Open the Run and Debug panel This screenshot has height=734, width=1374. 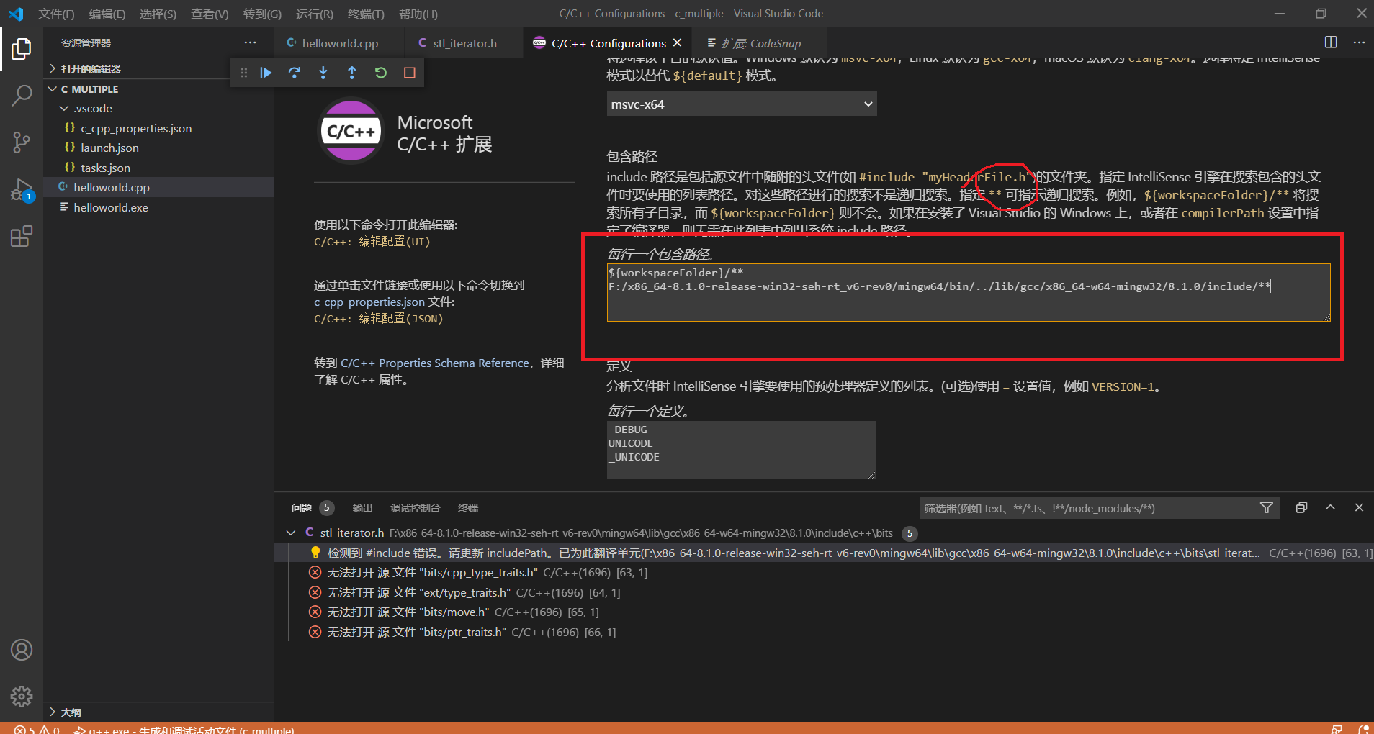22,191
